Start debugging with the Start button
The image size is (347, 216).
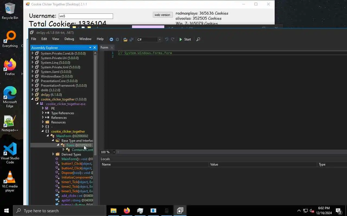pos(185,39)
